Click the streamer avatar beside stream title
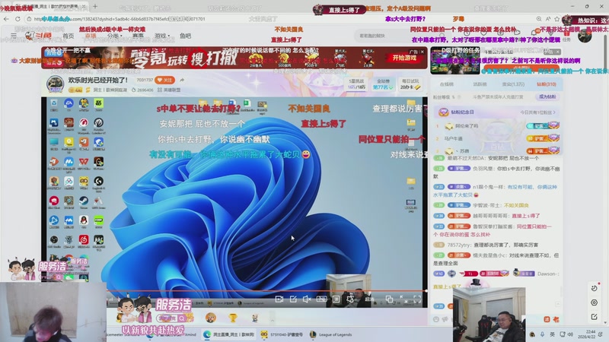609x342 pixels. point(55,84)
